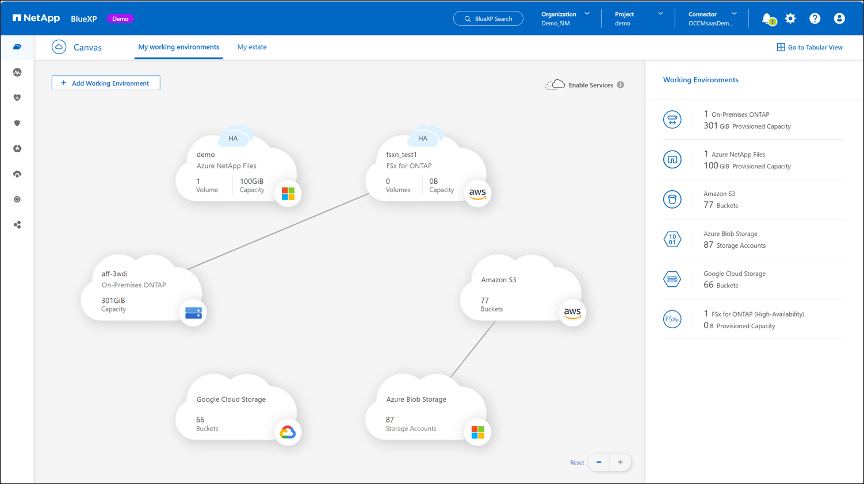This screenshot has height=484, width=864.
Task: Open the Protection heart-shield sidebar icon
Action: pyautogui.click(x=17, y=98)
